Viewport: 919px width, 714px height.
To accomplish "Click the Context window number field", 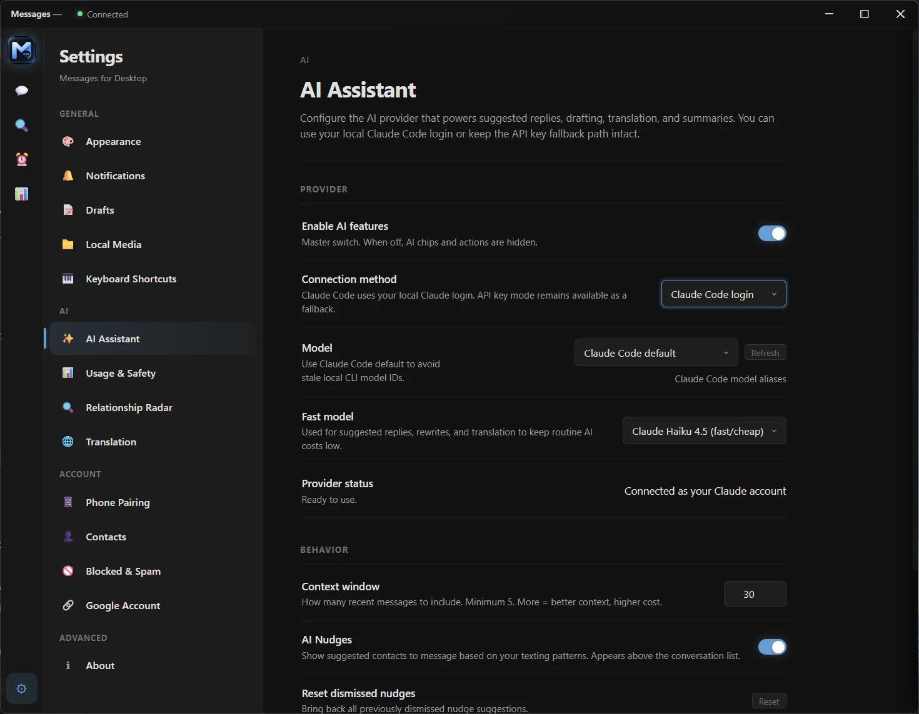I will point(755,594).
